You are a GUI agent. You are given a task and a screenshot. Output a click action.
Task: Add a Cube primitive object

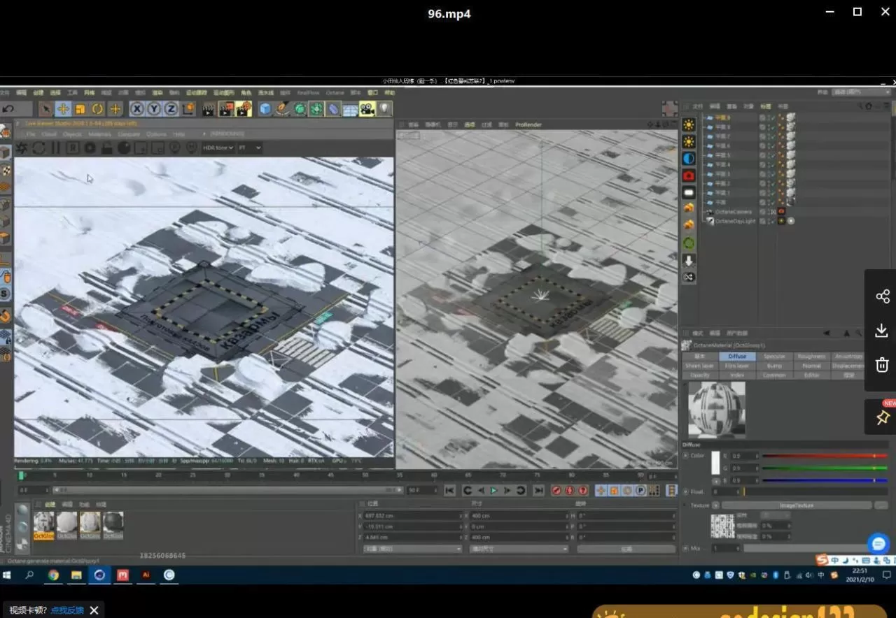coord(265,109)
